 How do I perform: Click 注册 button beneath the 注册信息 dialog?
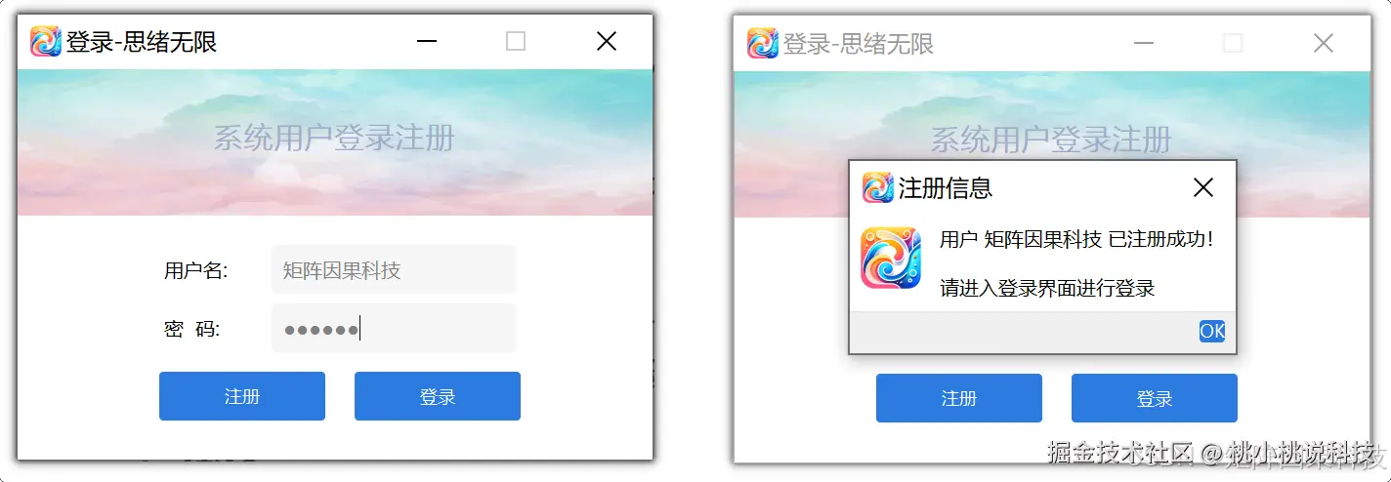click(959, 398)
